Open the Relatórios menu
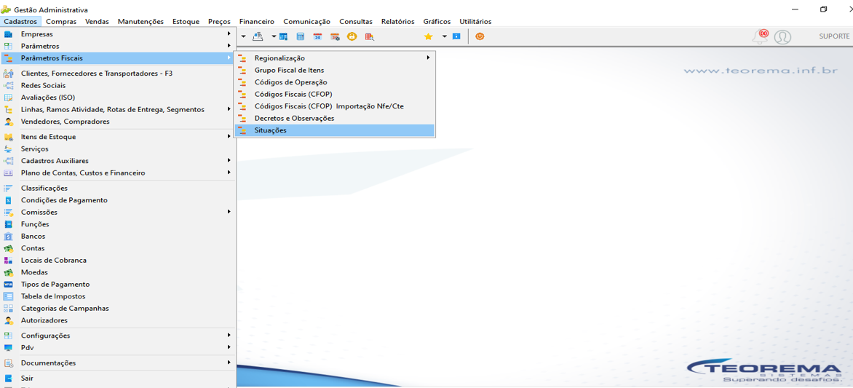Screen dimensions: 853x388 click(397, 22)
